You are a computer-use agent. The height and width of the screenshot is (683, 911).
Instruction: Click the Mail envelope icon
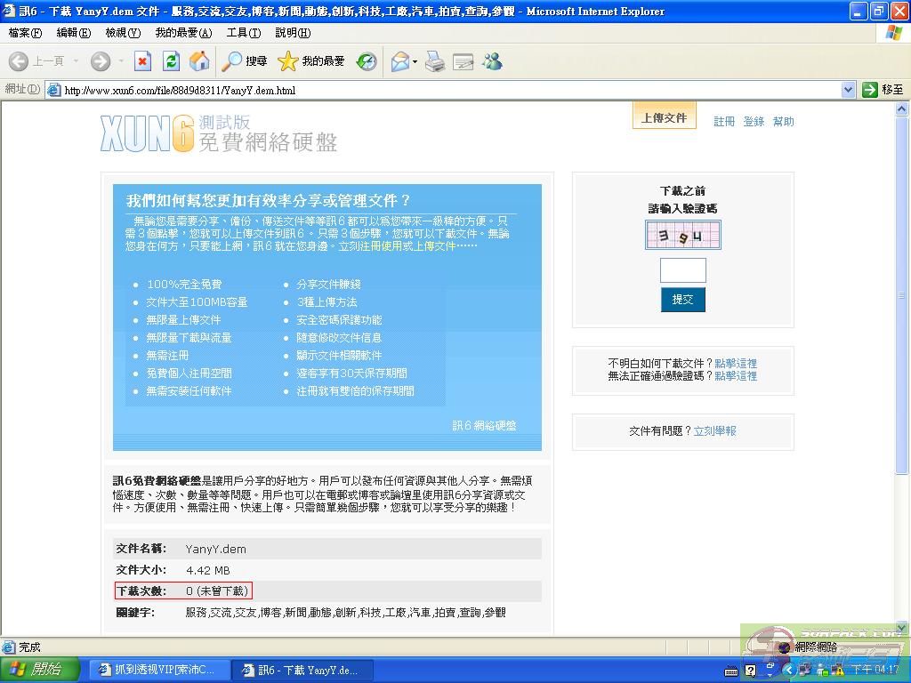(399, 61)
